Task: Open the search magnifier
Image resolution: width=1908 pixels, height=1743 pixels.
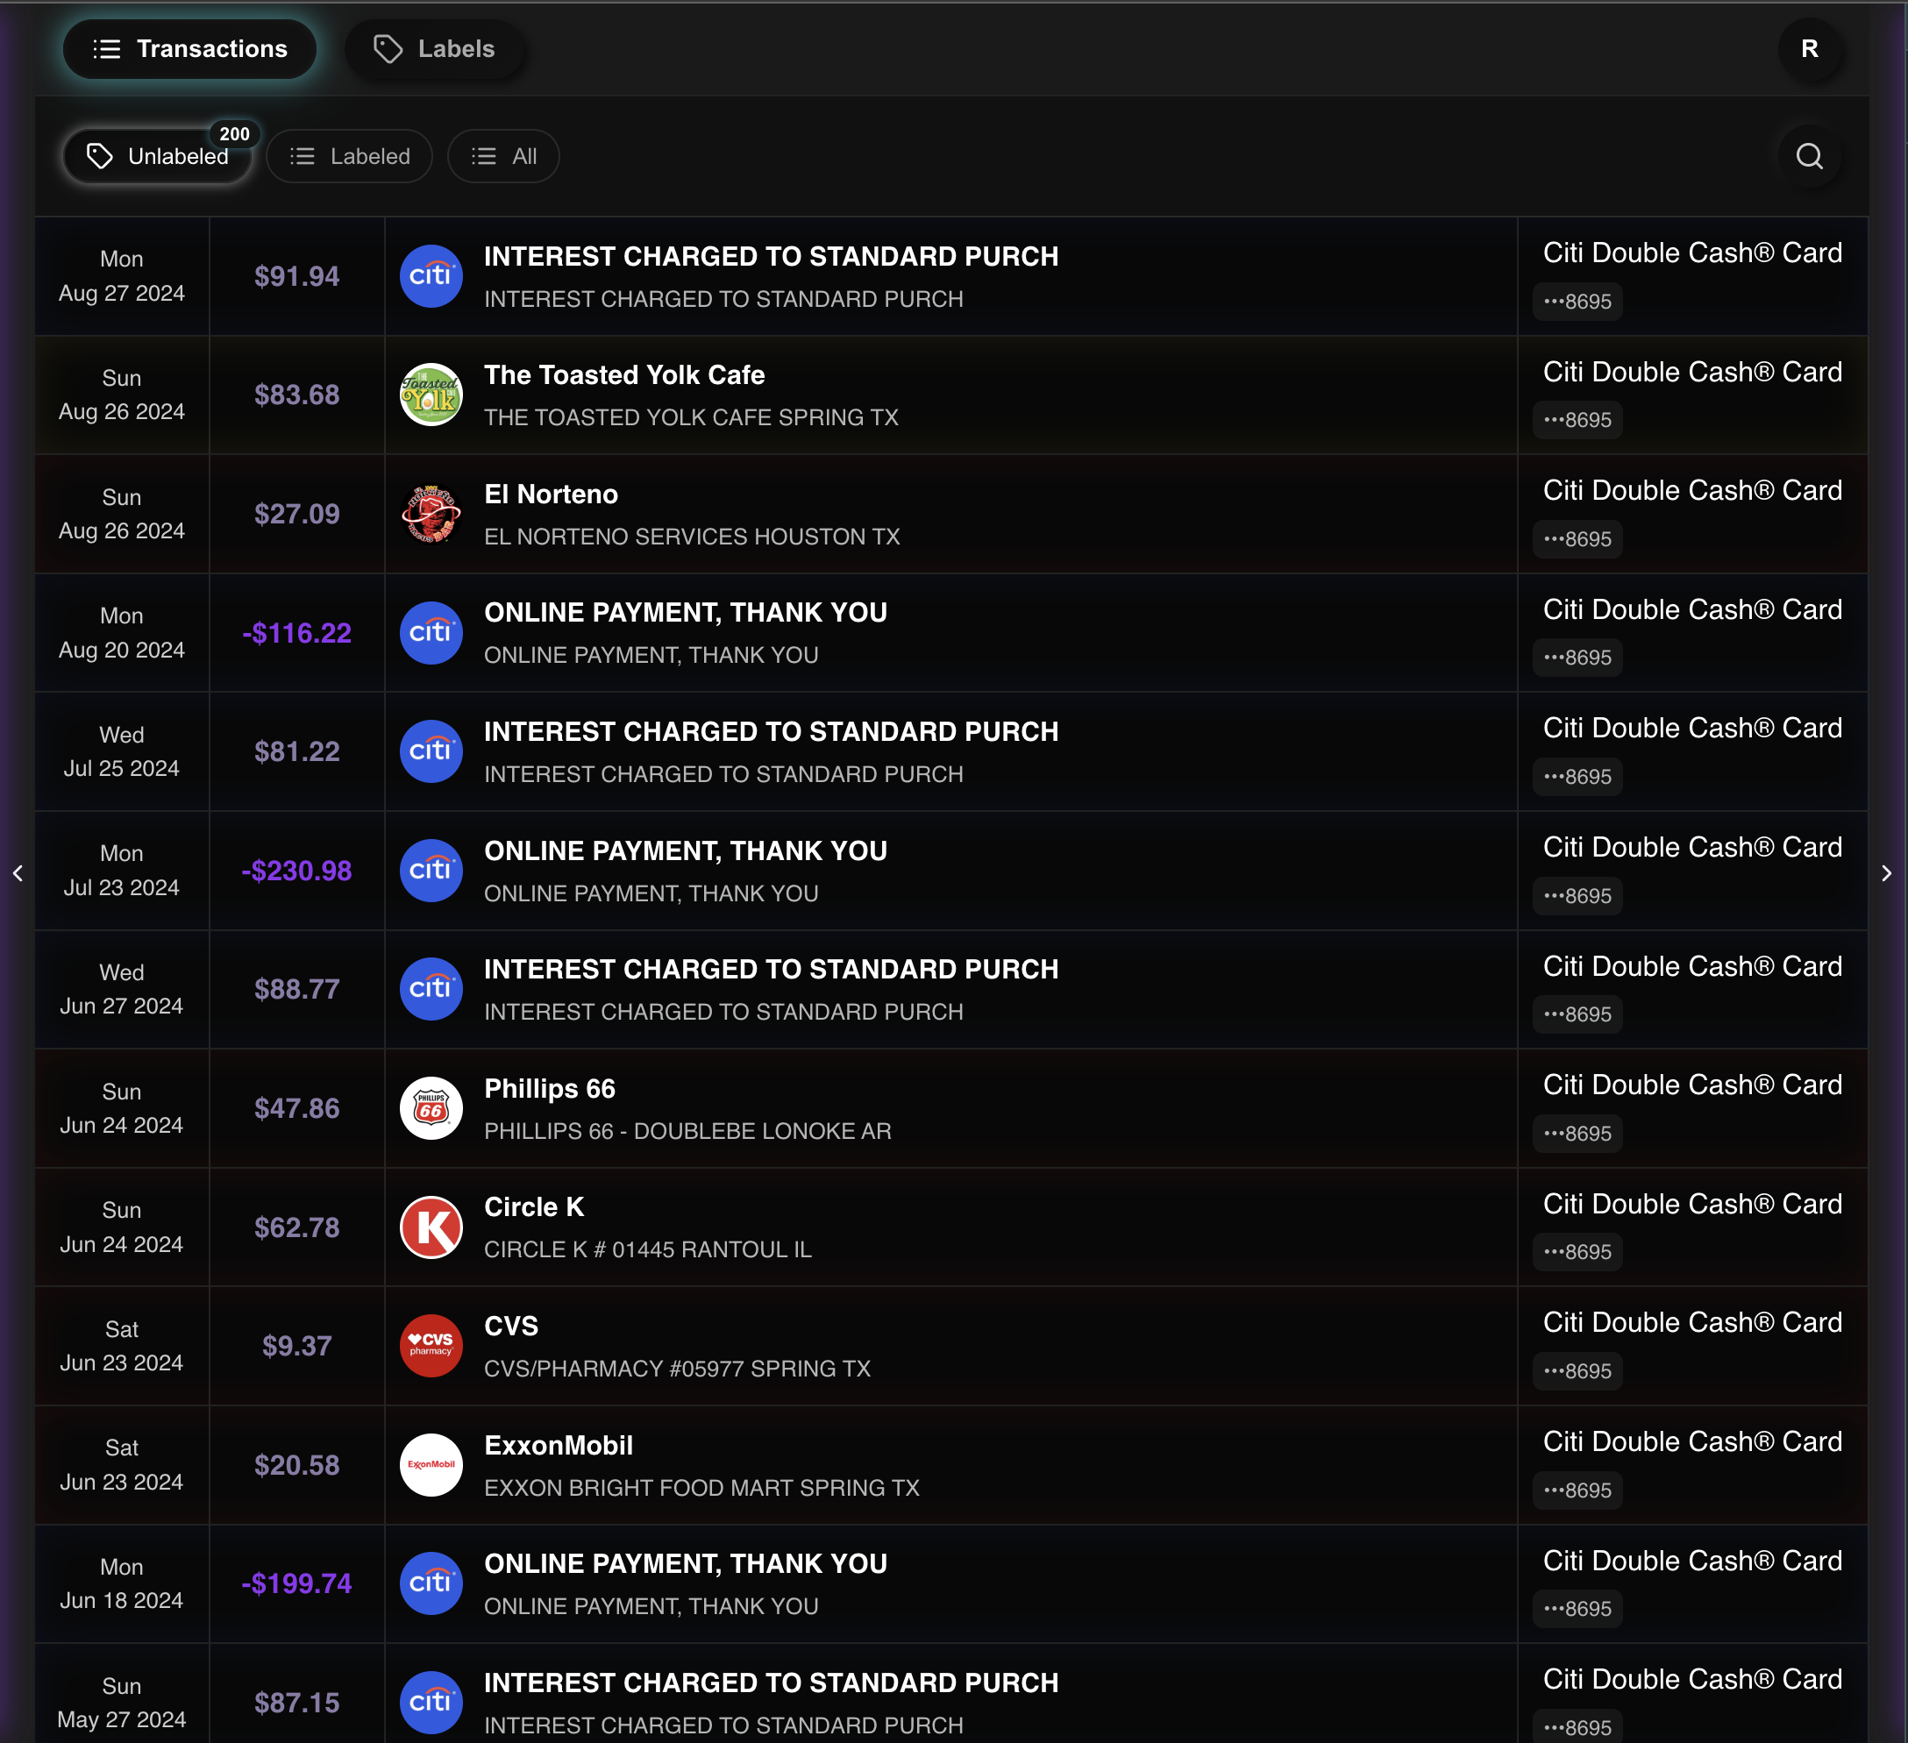Action: pyautogui.click(x=1810, y=156)
